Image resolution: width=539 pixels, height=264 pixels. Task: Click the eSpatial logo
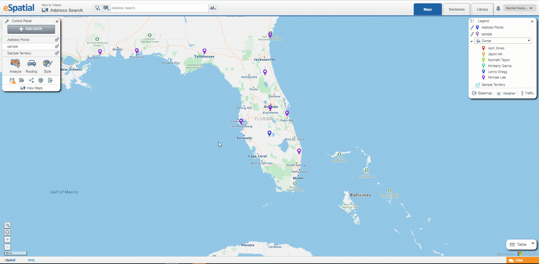point(19,8)
